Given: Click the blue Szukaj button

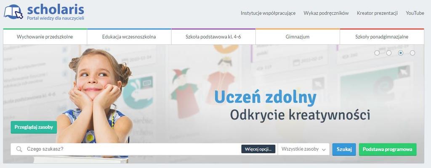Looking at the screenshot, I should tap(344, 149).
